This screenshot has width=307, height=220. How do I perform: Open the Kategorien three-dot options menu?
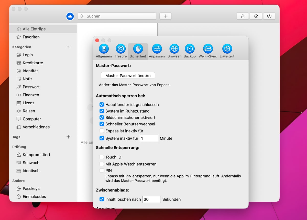(69, 47)
